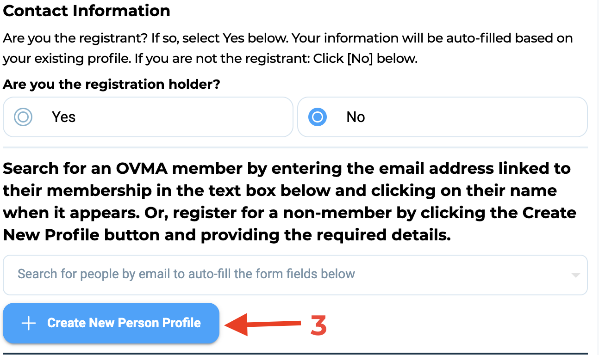
Task: Click the red number 3 marker
Action: pos(318,326)
